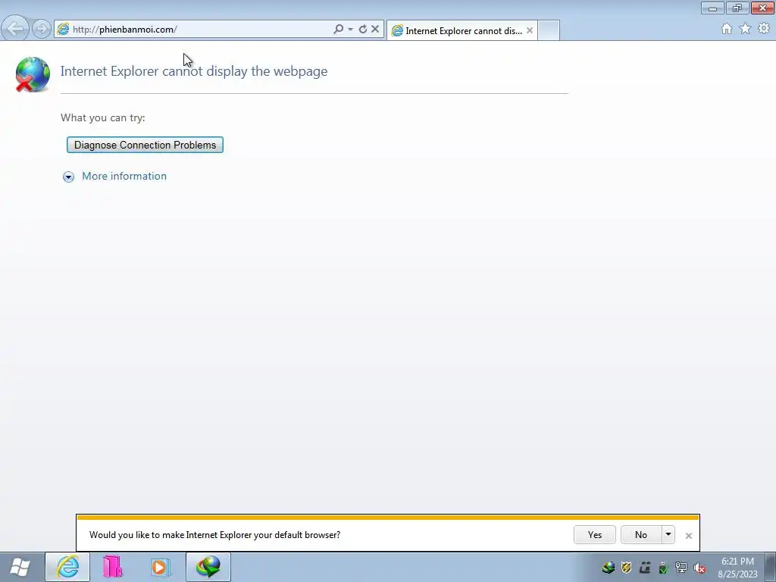Open Tools menu via gear icon
776x582 pixels.
point(764,29)
